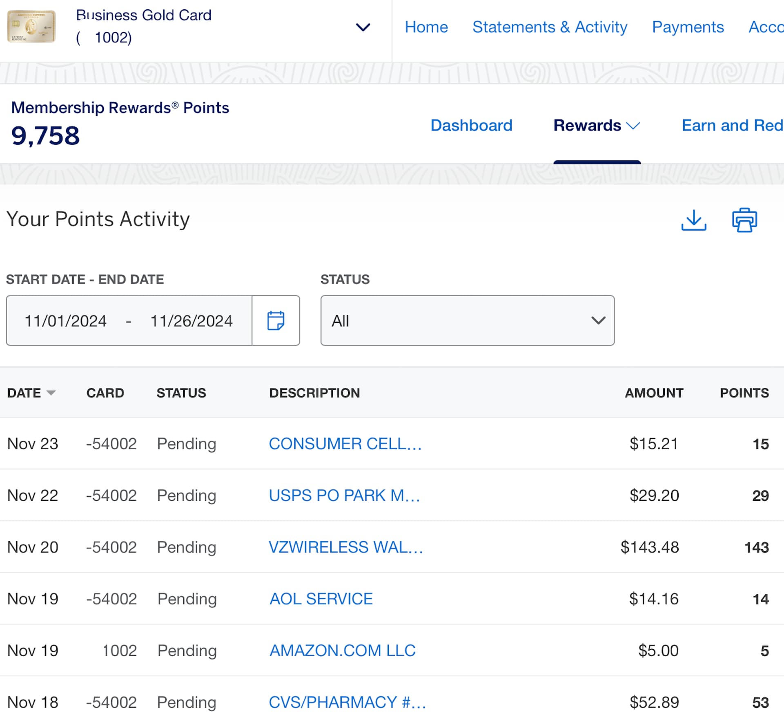
Task: Print the points activity page
Action: point(744,220)
